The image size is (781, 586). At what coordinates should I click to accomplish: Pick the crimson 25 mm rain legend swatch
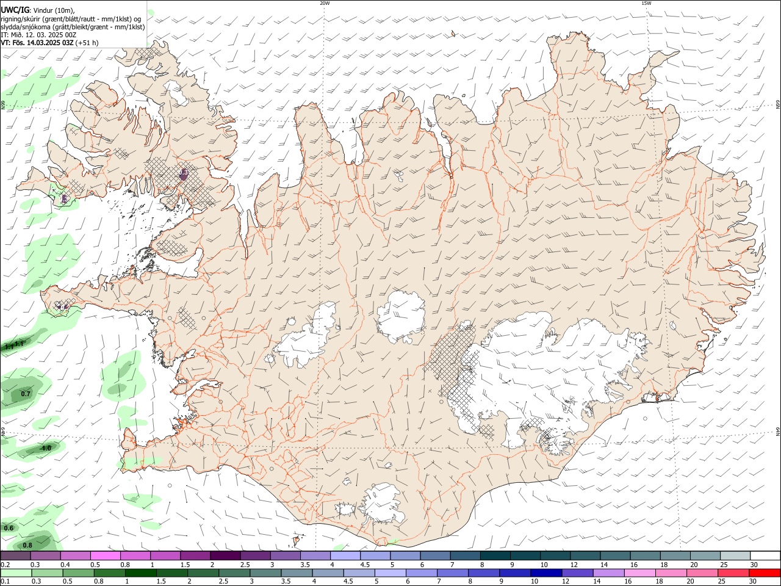click(732, 573)
